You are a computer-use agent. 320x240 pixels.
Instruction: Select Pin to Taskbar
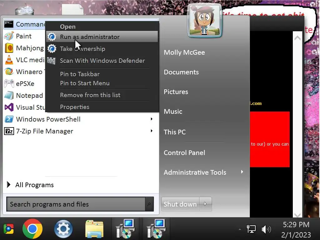(x=102, y=74)
